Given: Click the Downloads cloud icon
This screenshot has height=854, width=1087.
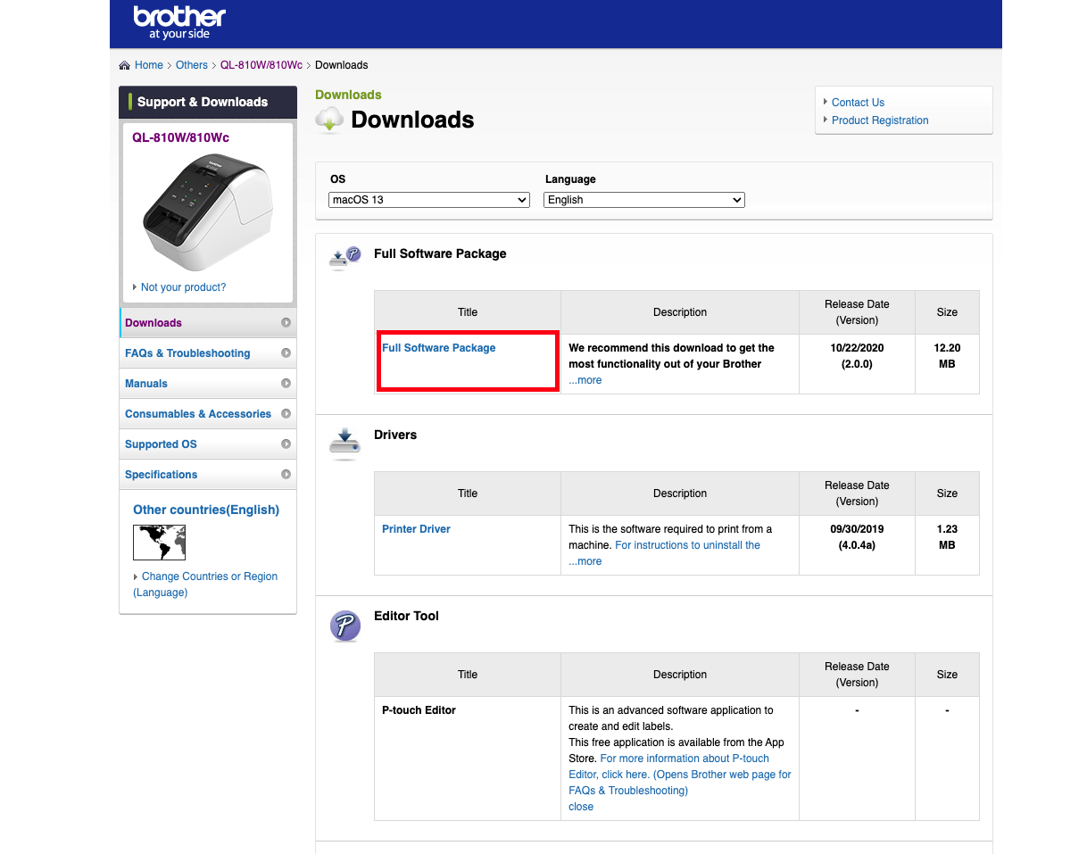Looking at the screenshot, I should pyautogui.click(x=329, y=120).
